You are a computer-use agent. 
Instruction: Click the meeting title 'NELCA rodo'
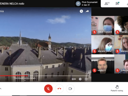click(x=17, y=4)
